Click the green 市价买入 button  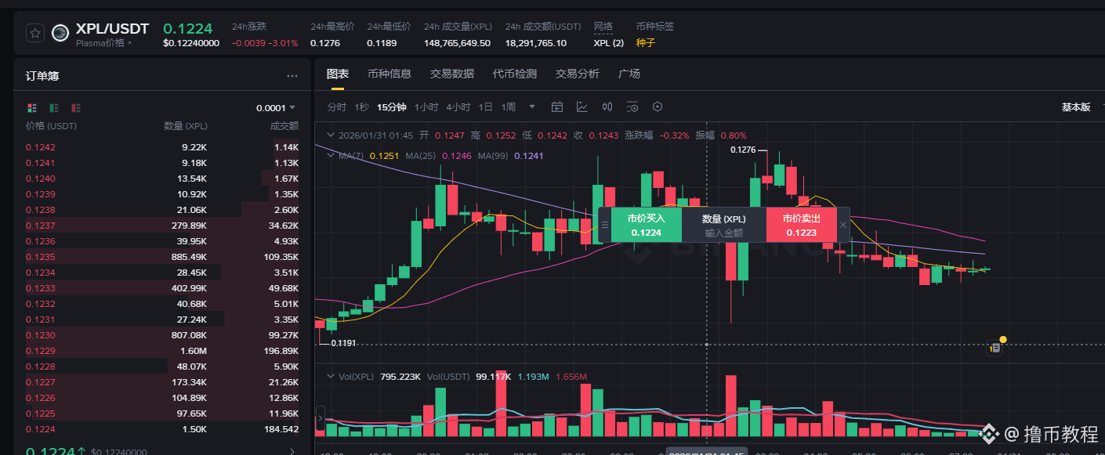(x=647, y=225)
